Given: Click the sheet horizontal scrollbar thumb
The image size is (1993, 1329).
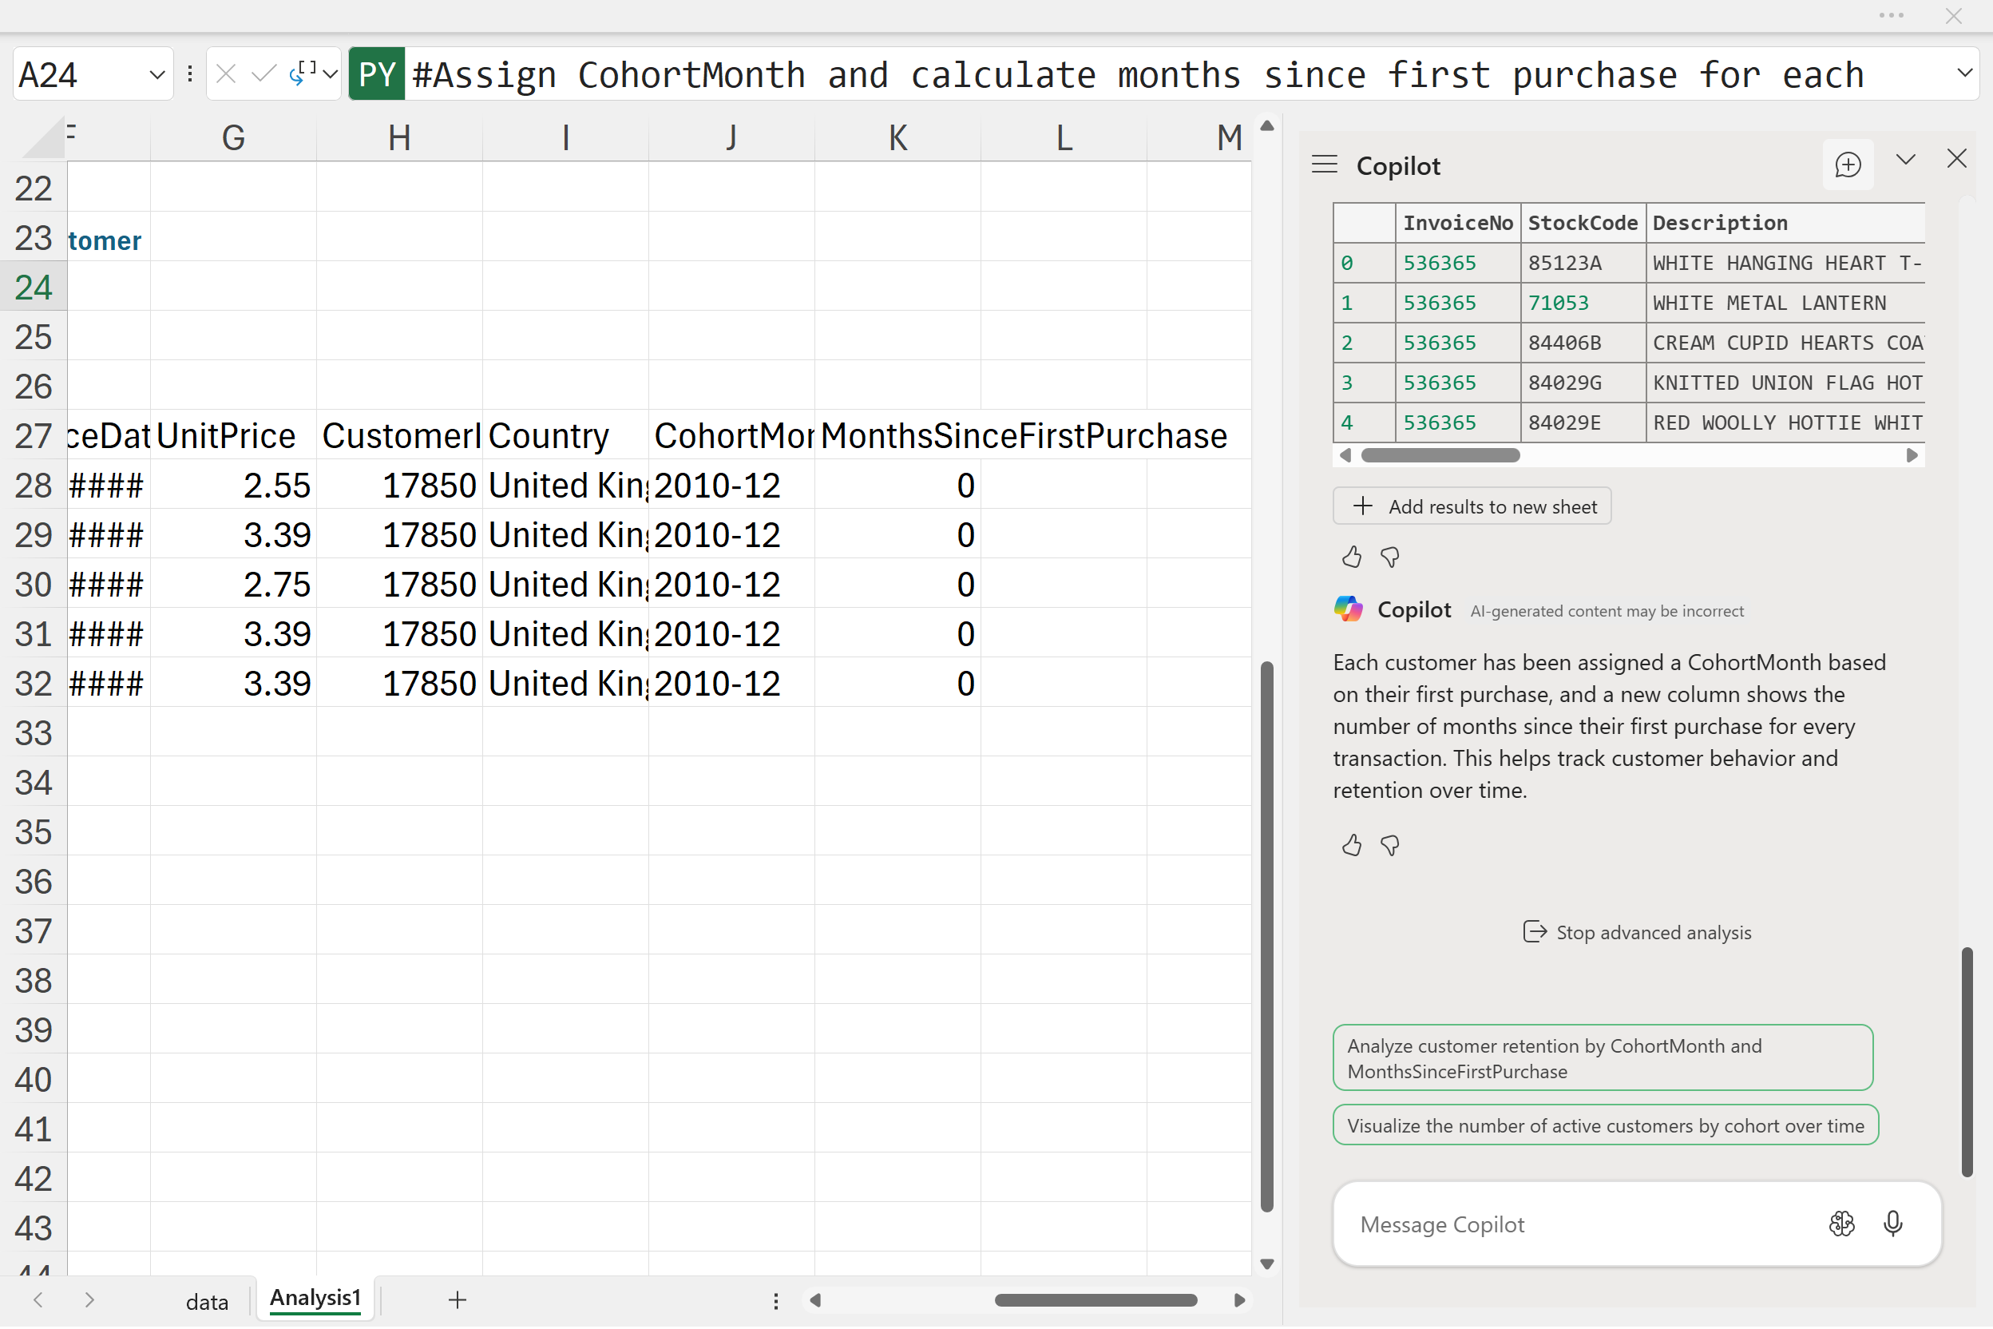Looking at the screenshot, I should coord(1095,1300).
